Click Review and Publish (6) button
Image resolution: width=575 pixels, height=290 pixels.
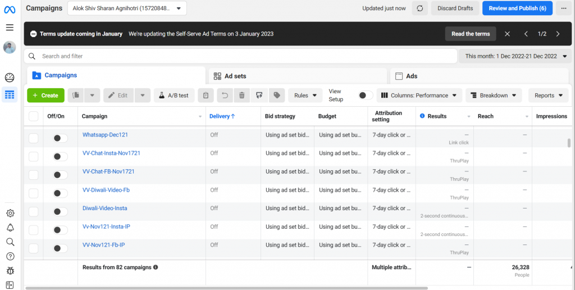517,8
